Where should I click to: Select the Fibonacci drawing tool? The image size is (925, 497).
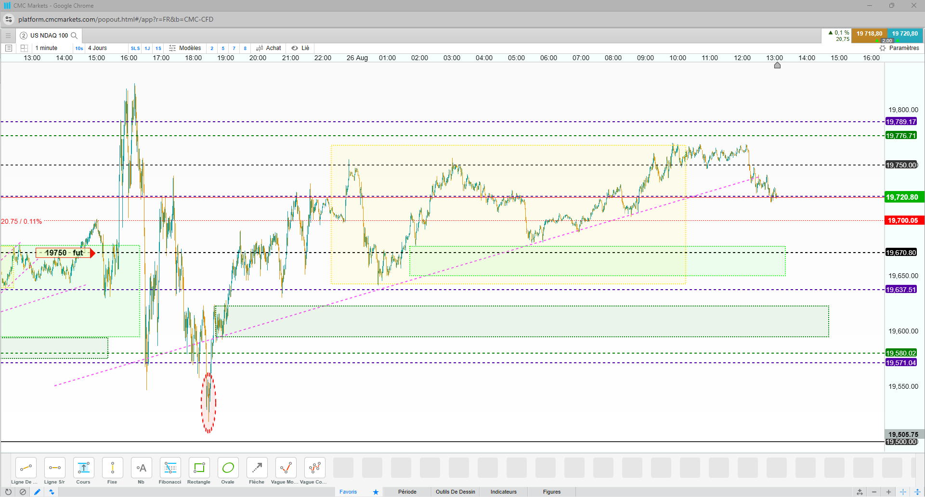[x=170, y=471]
